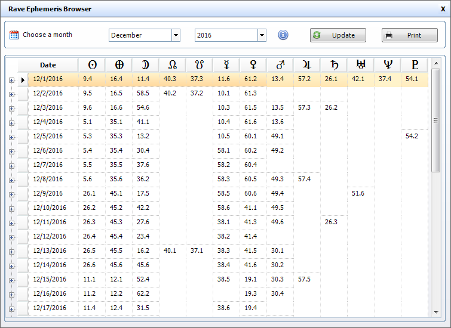
Task: Click the North Node value 40.1
Action: 170,250
